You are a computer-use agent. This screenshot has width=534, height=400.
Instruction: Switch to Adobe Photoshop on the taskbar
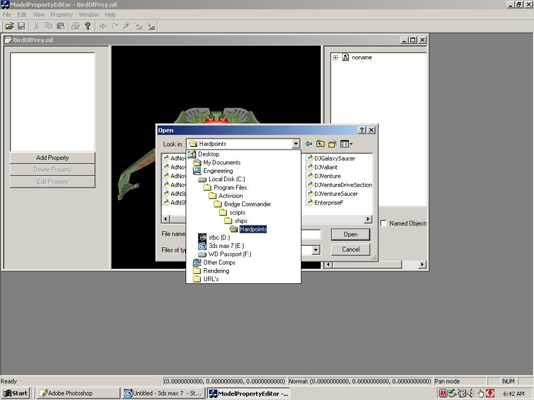point(78,393)
